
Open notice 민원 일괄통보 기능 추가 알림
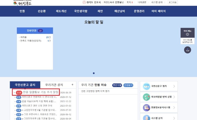point(41,92)
